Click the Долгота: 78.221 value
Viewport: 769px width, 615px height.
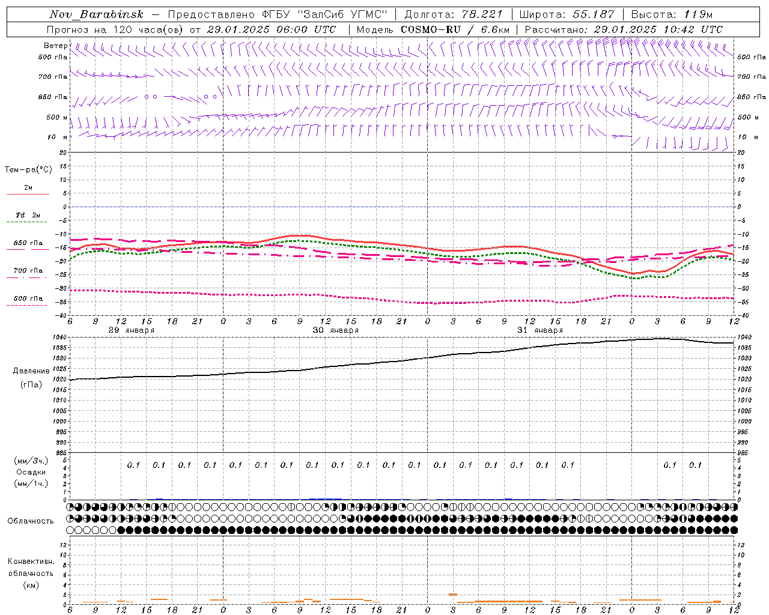453,14
